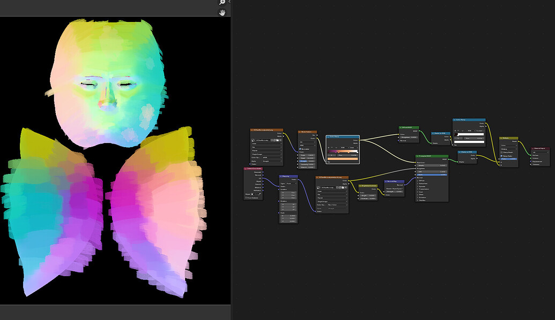
Task: Collapse the Mapping node
Action: point(280,176)
